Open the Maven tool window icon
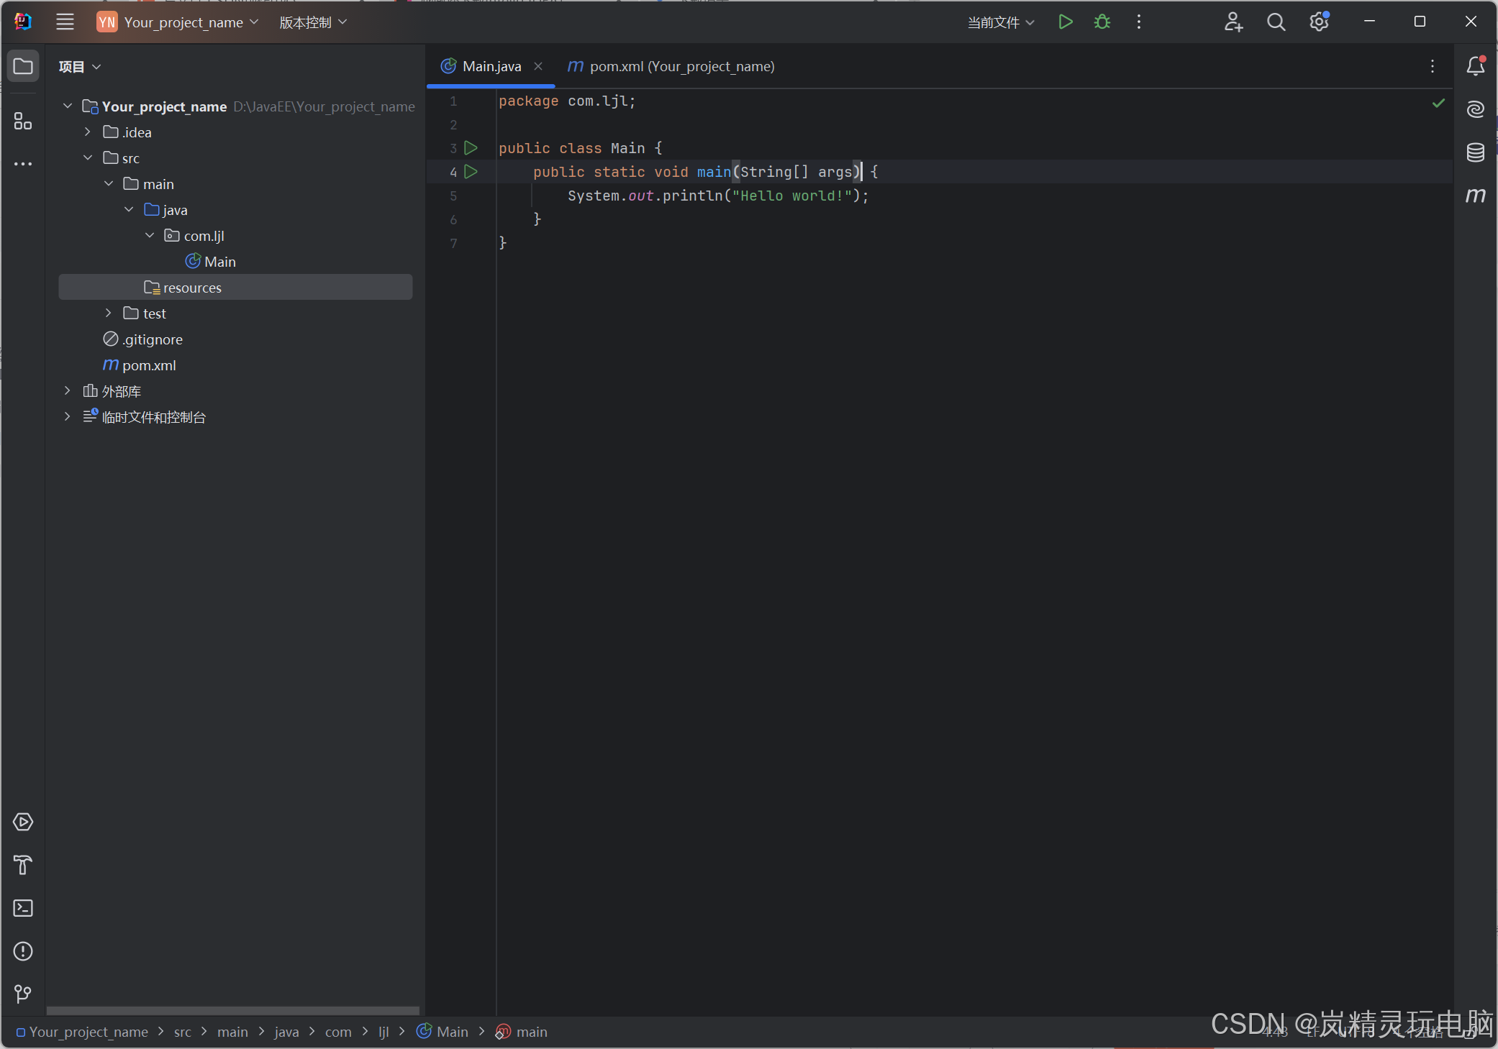Viewport: 1498px width, 1049px height. click(1475, 196)
